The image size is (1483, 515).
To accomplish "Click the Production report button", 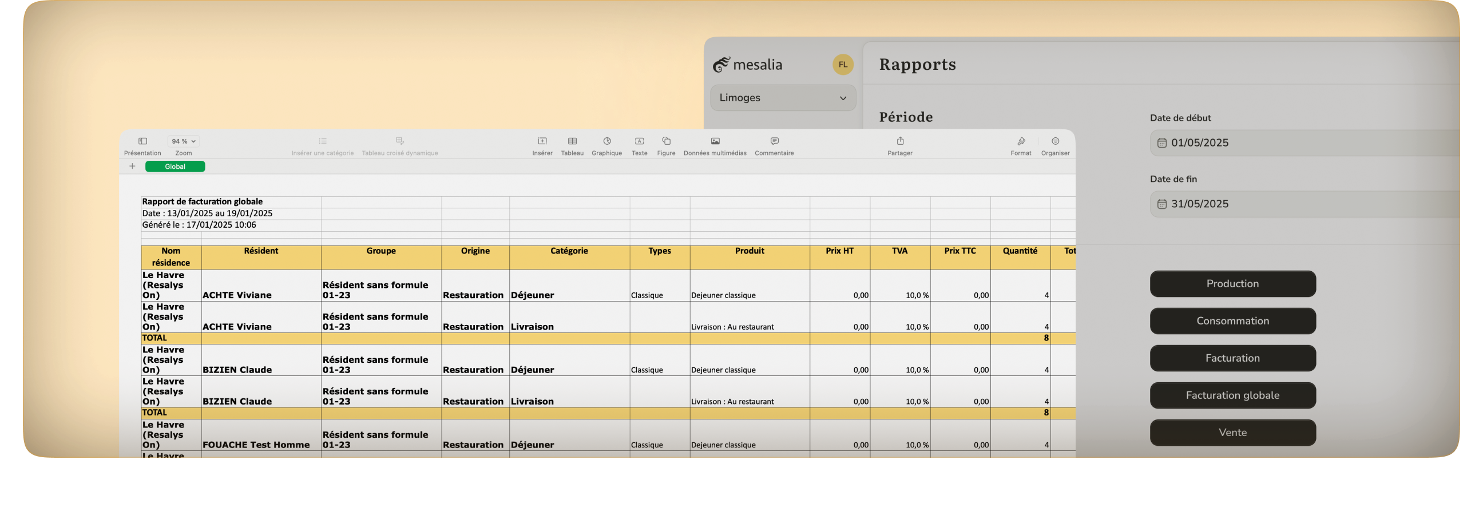I will pos(1232,284).
